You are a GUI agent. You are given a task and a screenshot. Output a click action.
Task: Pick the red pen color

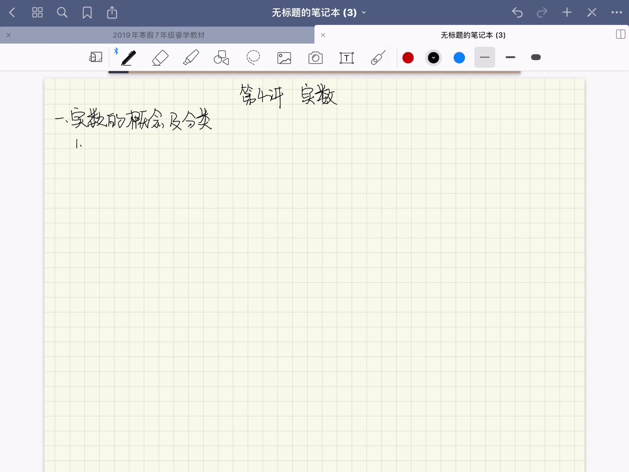coord(408,58)
